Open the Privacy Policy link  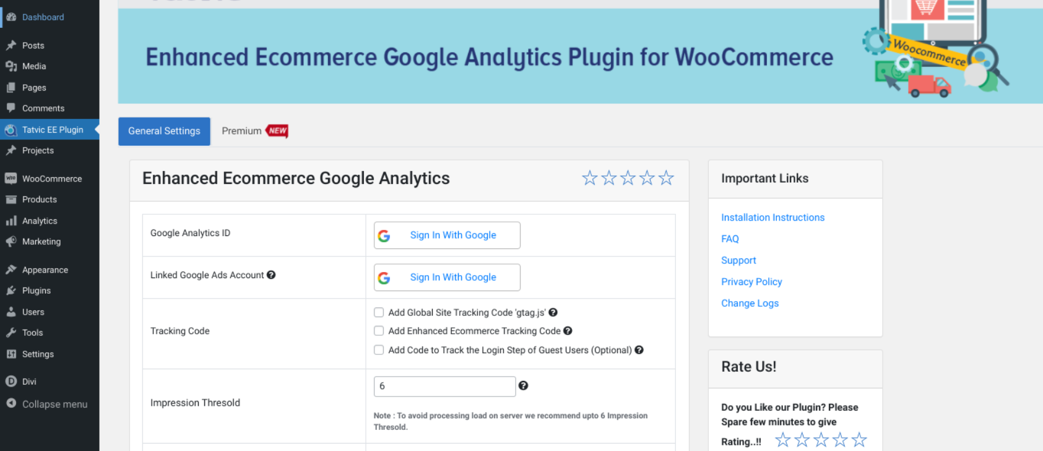[751, 282]
